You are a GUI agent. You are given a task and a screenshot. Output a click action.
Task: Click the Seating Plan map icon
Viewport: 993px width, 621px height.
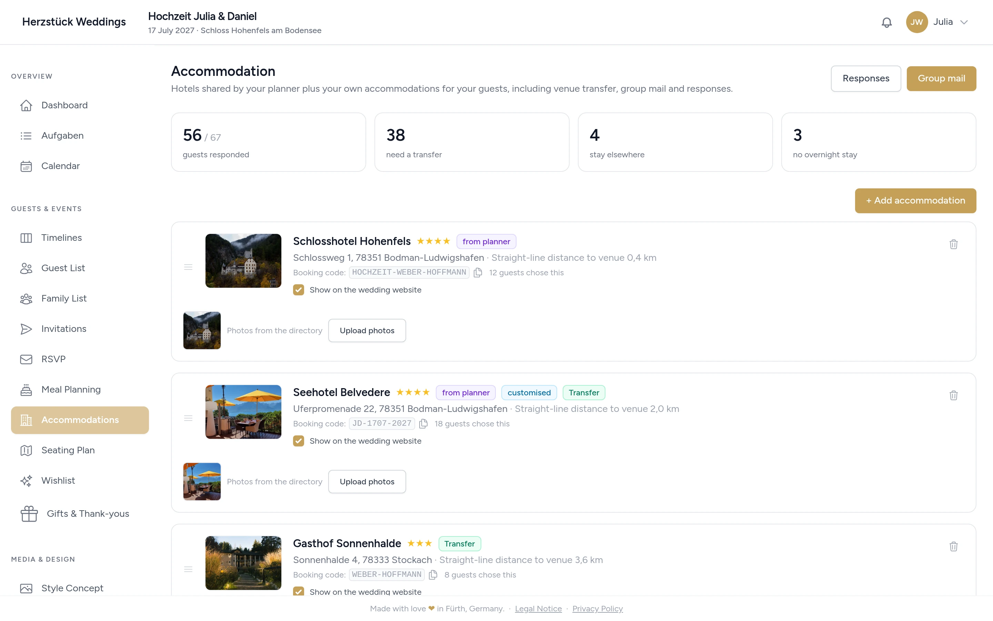tap(26, 451)
